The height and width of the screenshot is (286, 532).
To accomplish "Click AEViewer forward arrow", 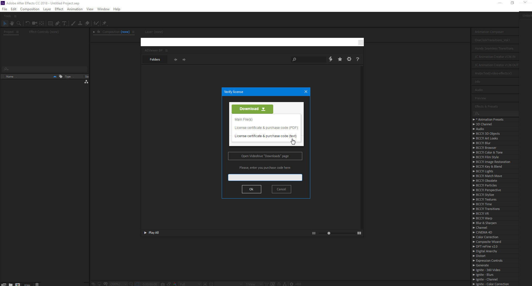I will pos(184,59).
